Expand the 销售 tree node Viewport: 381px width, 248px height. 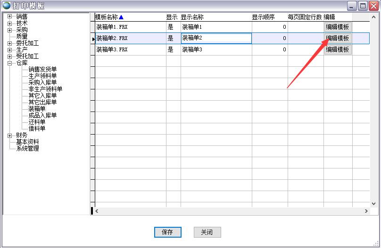10,16
